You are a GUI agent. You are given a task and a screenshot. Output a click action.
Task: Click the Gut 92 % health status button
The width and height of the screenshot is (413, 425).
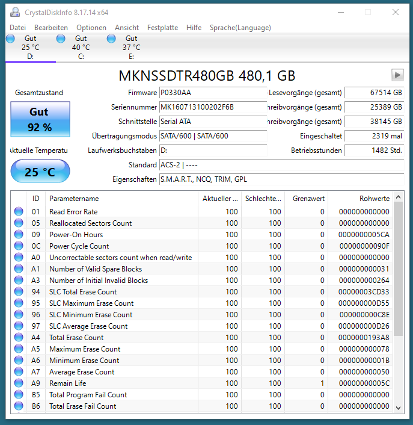click(40, 119)
